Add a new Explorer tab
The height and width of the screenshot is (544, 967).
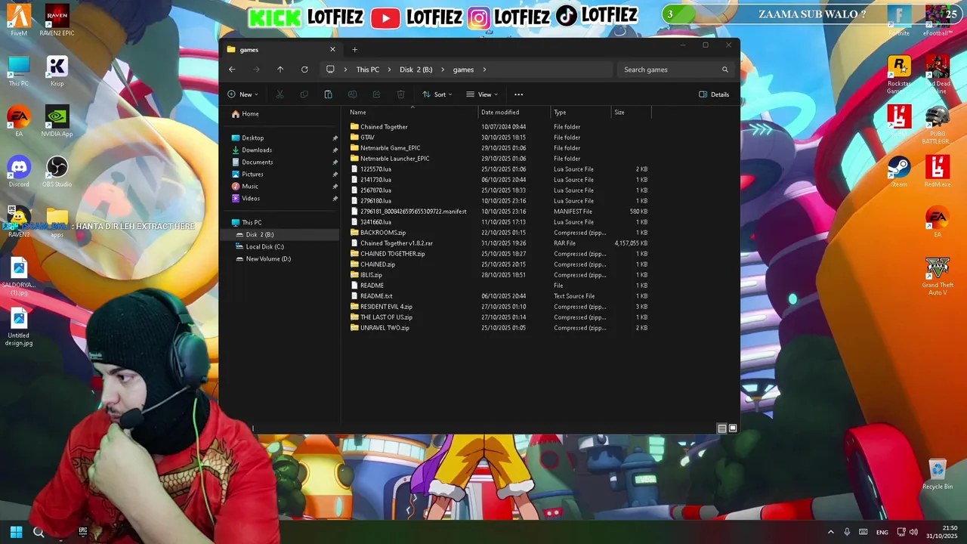[354, 50]
